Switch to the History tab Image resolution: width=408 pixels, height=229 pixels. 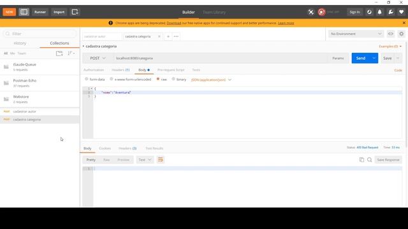pos(20,43)
